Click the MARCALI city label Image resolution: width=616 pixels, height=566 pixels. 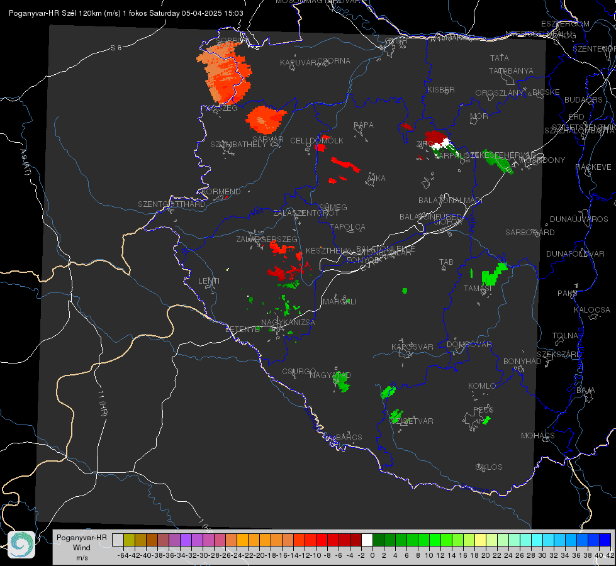pos(340,302)
